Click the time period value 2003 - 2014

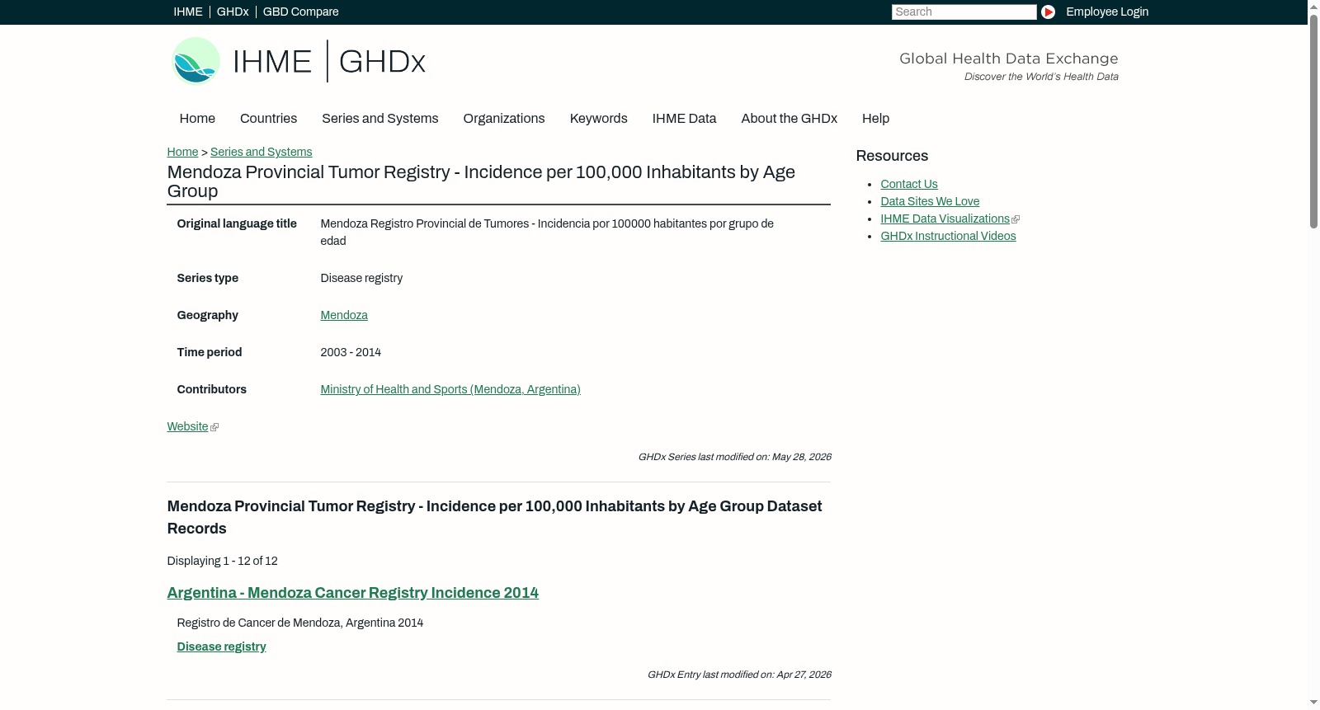351,352
